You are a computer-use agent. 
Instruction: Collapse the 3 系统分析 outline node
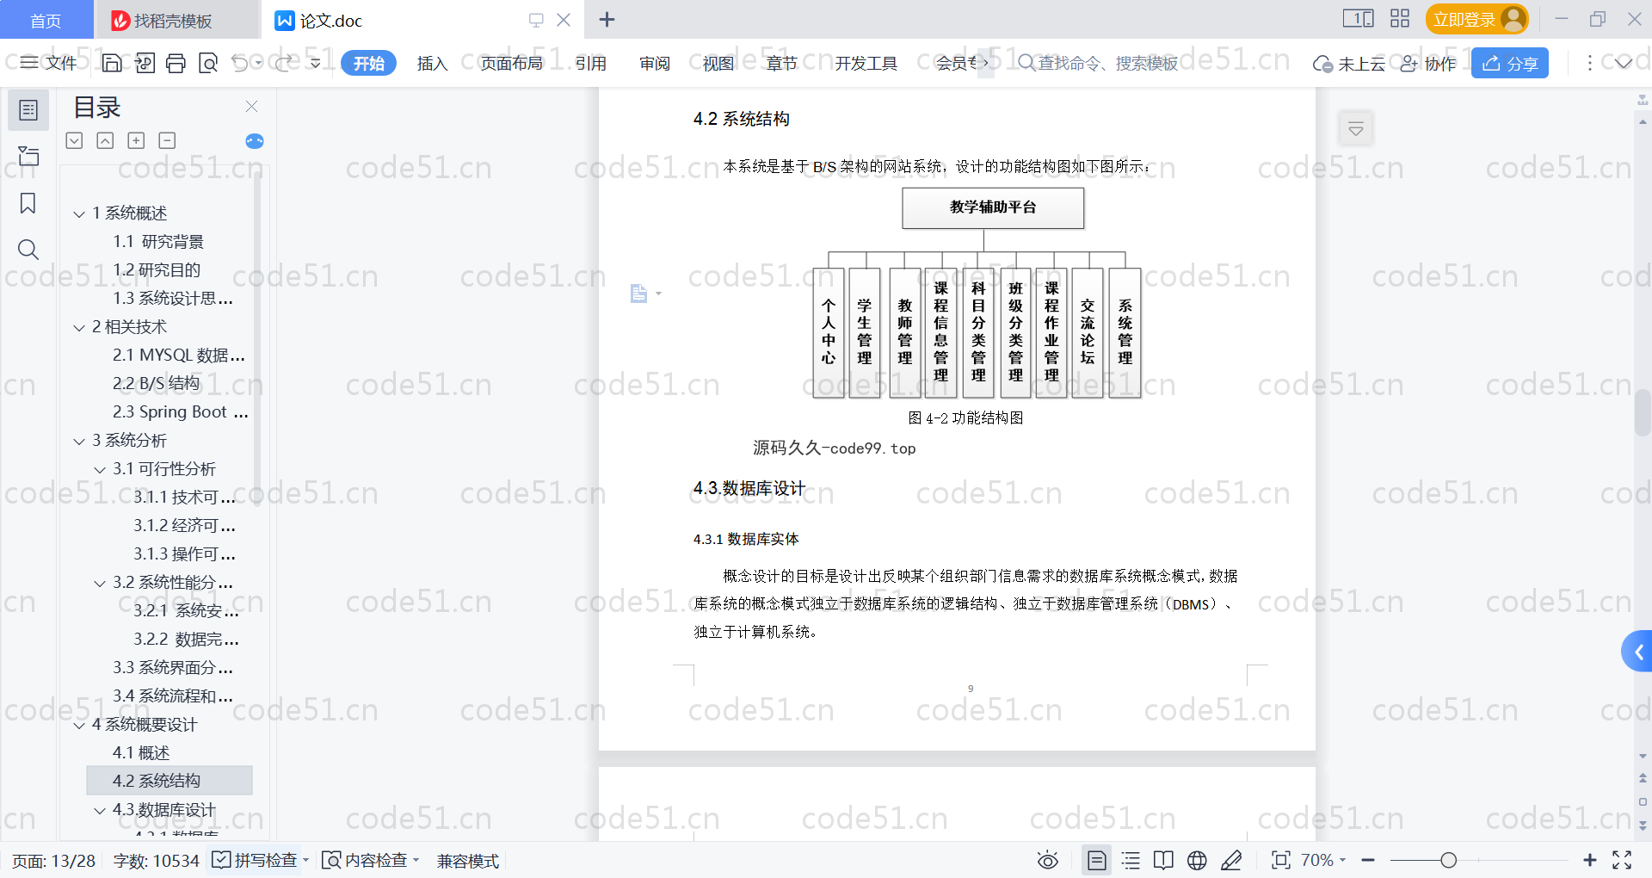[79, 441]
